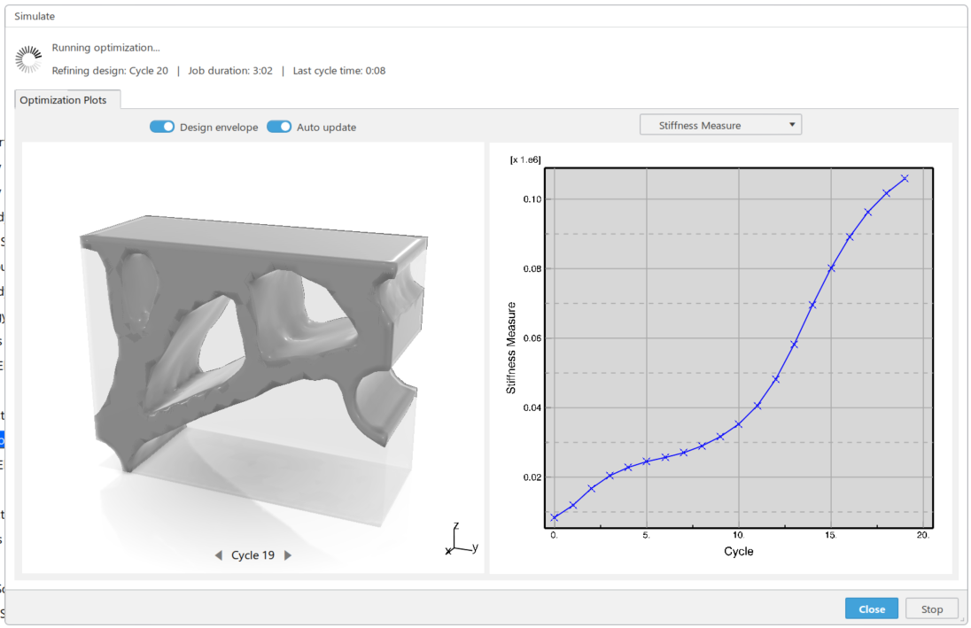Stop the running optimization job

(931, 609)
